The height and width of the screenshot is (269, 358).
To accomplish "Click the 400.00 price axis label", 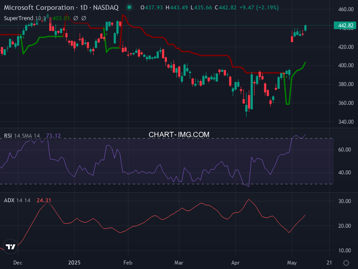I will pyautogui.click(x=346, y=65).
